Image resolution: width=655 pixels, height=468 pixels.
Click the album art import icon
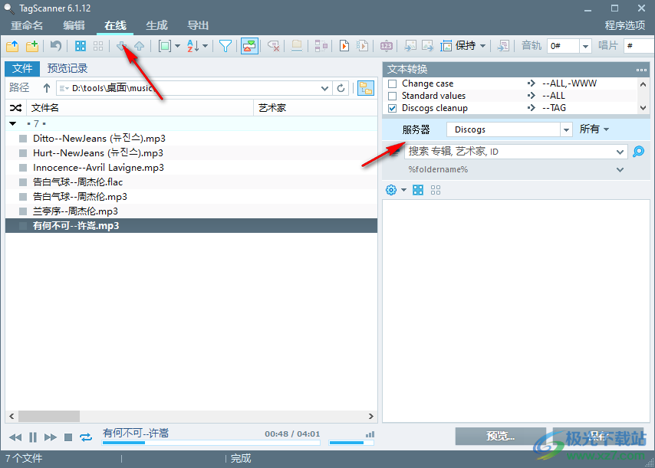tap(249, 46)
